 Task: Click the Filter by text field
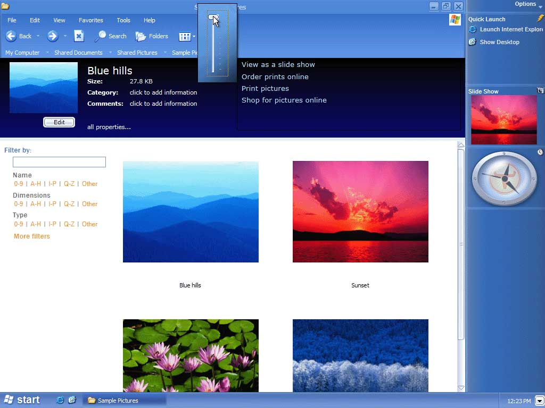[x=59, y=162]
